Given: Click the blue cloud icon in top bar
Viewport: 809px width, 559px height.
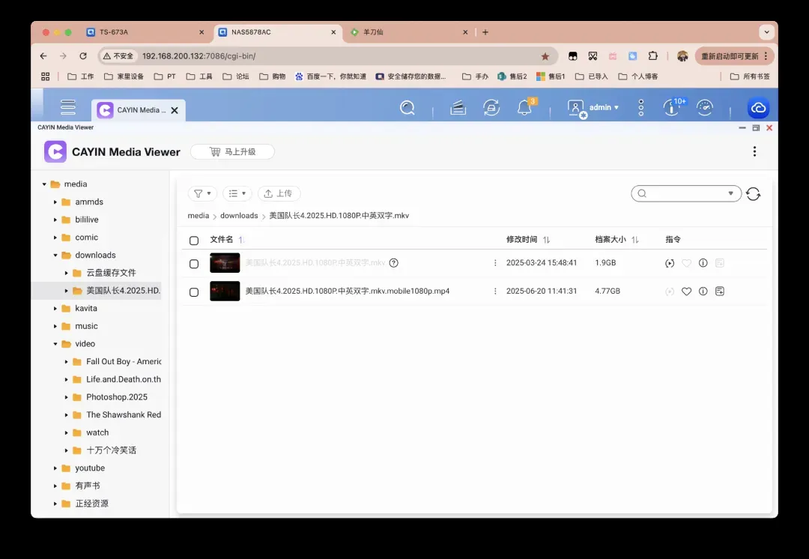Looking at the screenshot, I should point(758,109).
